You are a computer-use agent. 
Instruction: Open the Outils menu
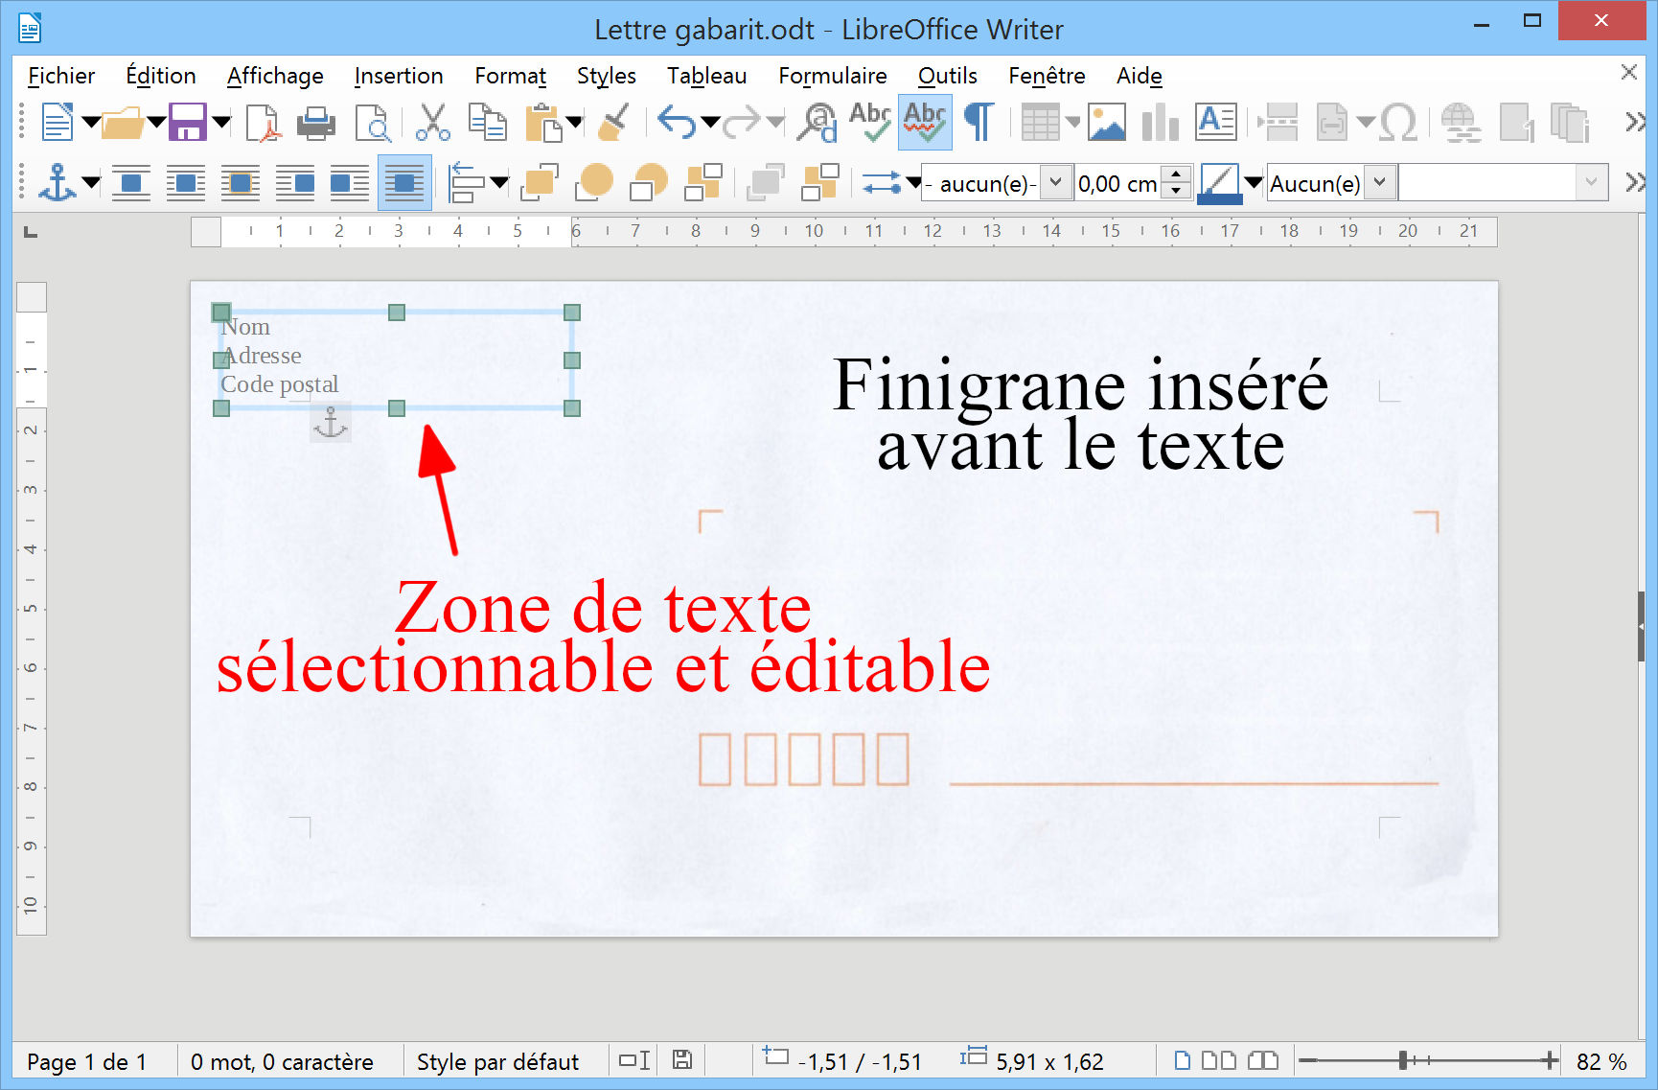tap(948, 76)
